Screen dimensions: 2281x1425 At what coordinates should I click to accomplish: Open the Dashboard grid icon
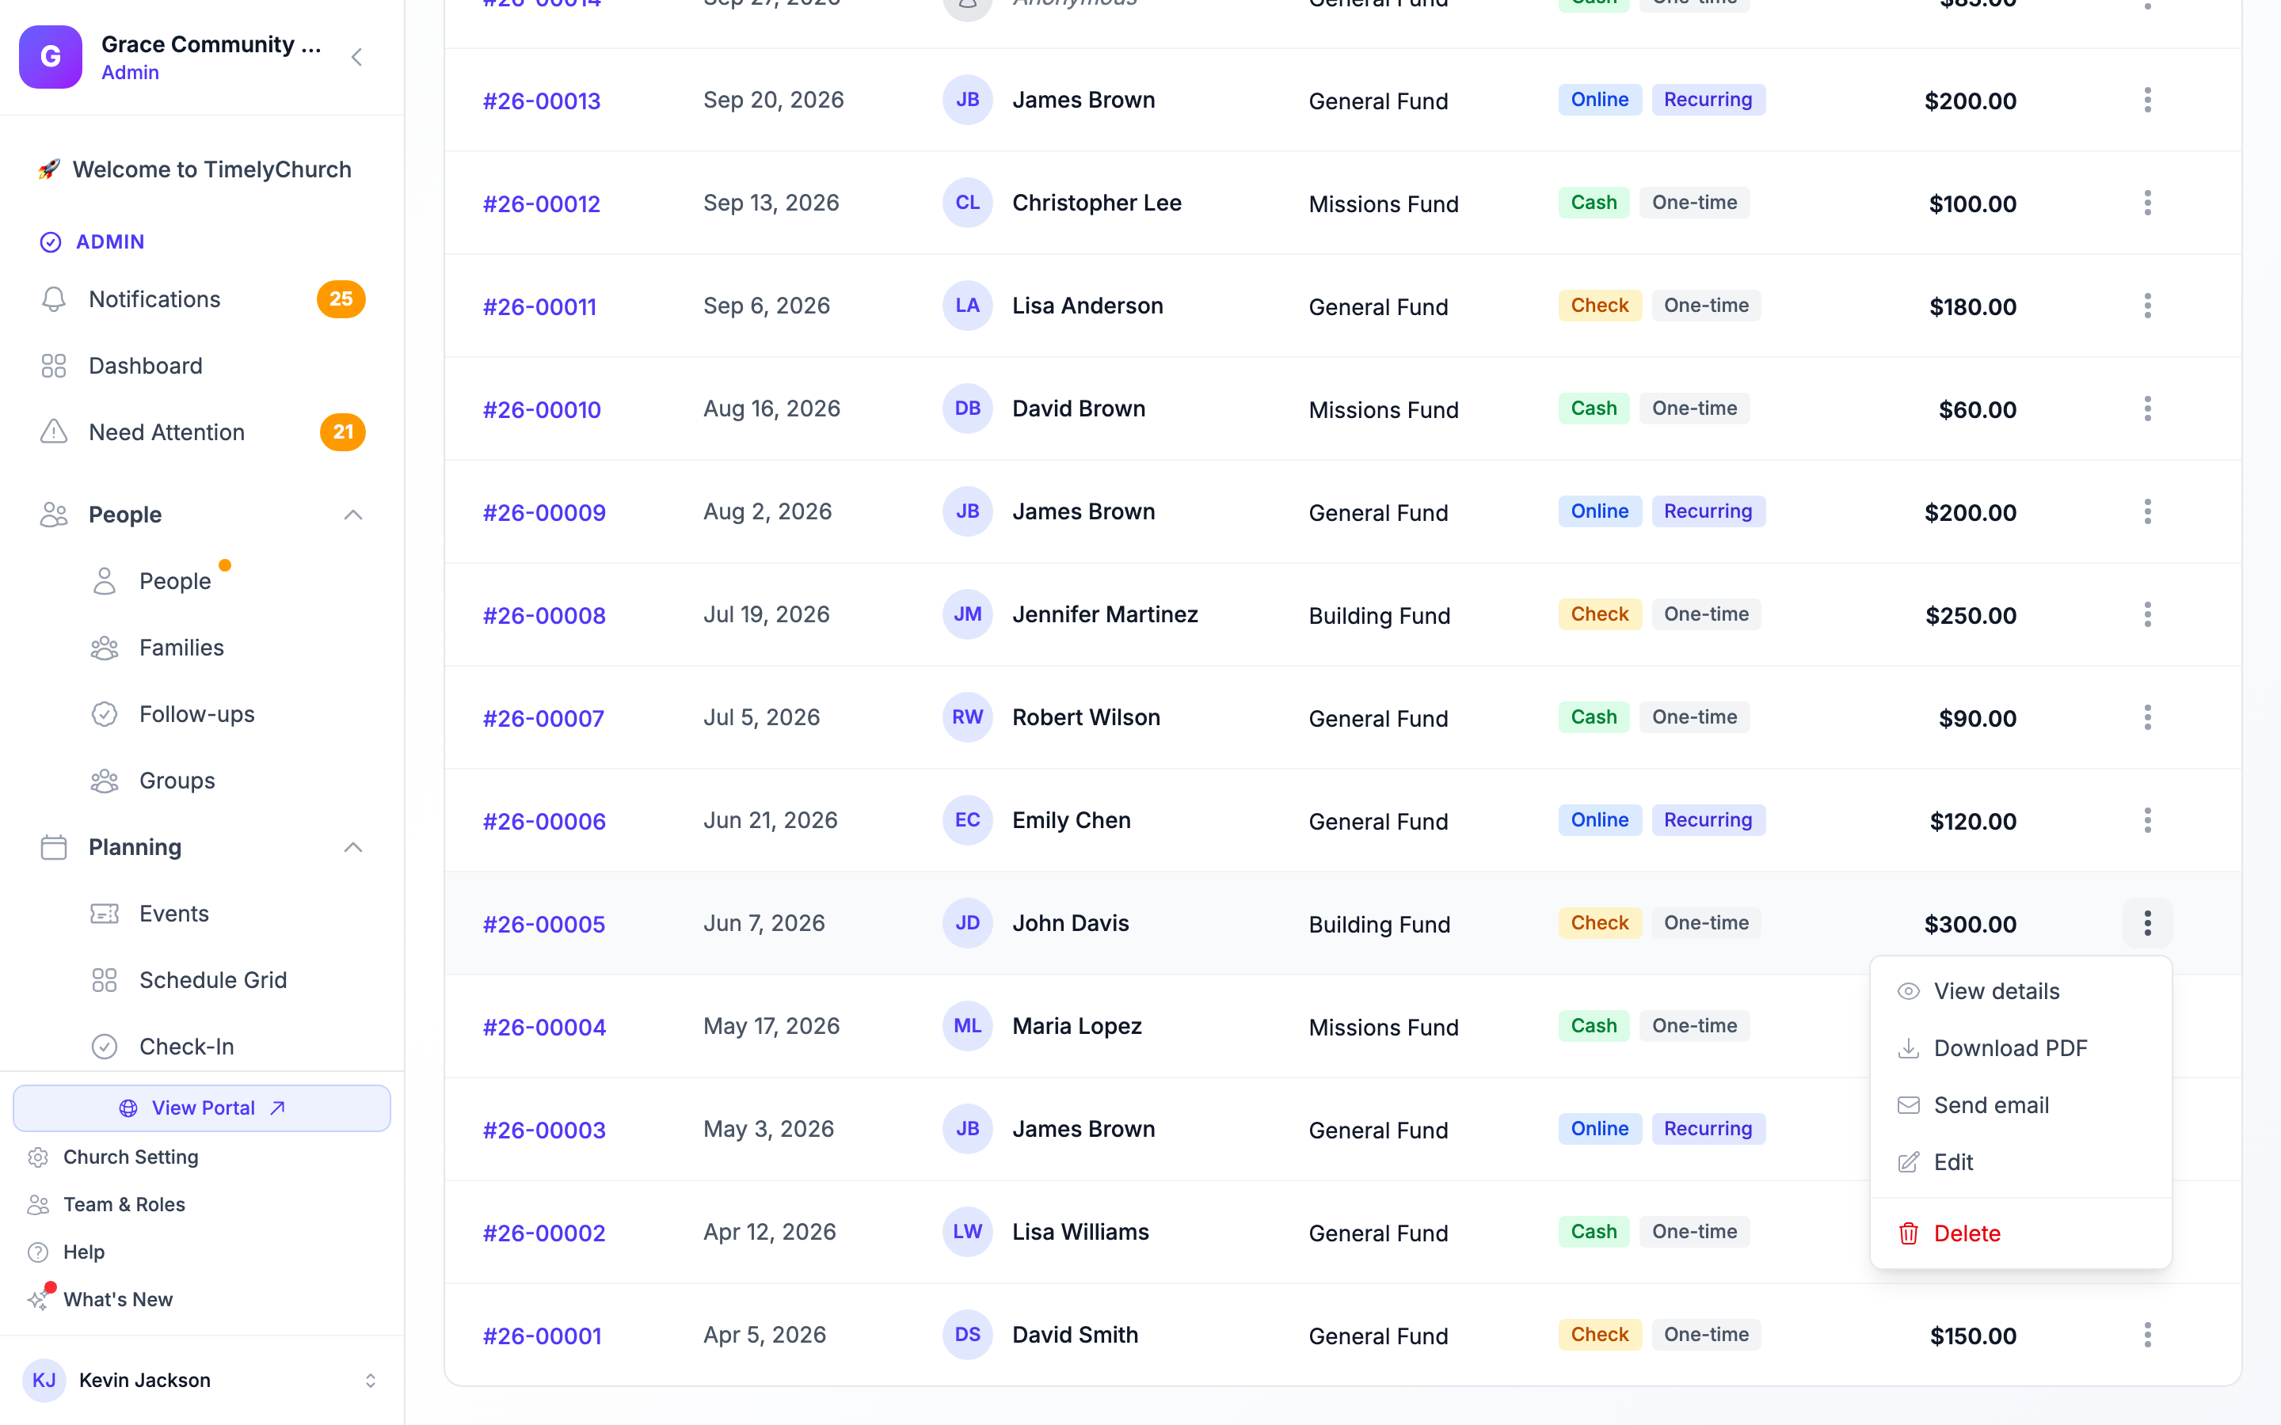point(54,366)
